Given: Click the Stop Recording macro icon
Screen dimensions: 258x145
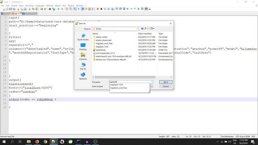Looking at the screenshot, I should click(x=101, y=9).
